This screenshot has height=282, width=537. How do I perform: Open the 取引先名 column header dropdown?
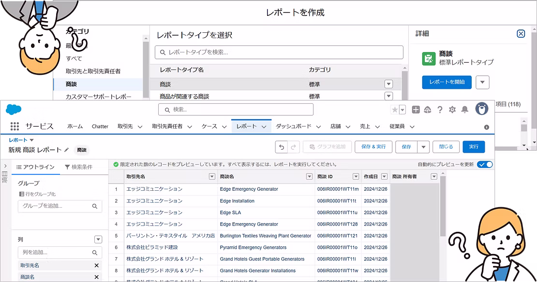[212, 177]
